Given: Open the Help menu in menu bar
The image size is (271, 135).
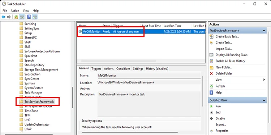Looking at the screenshot, I should [36, 11].
